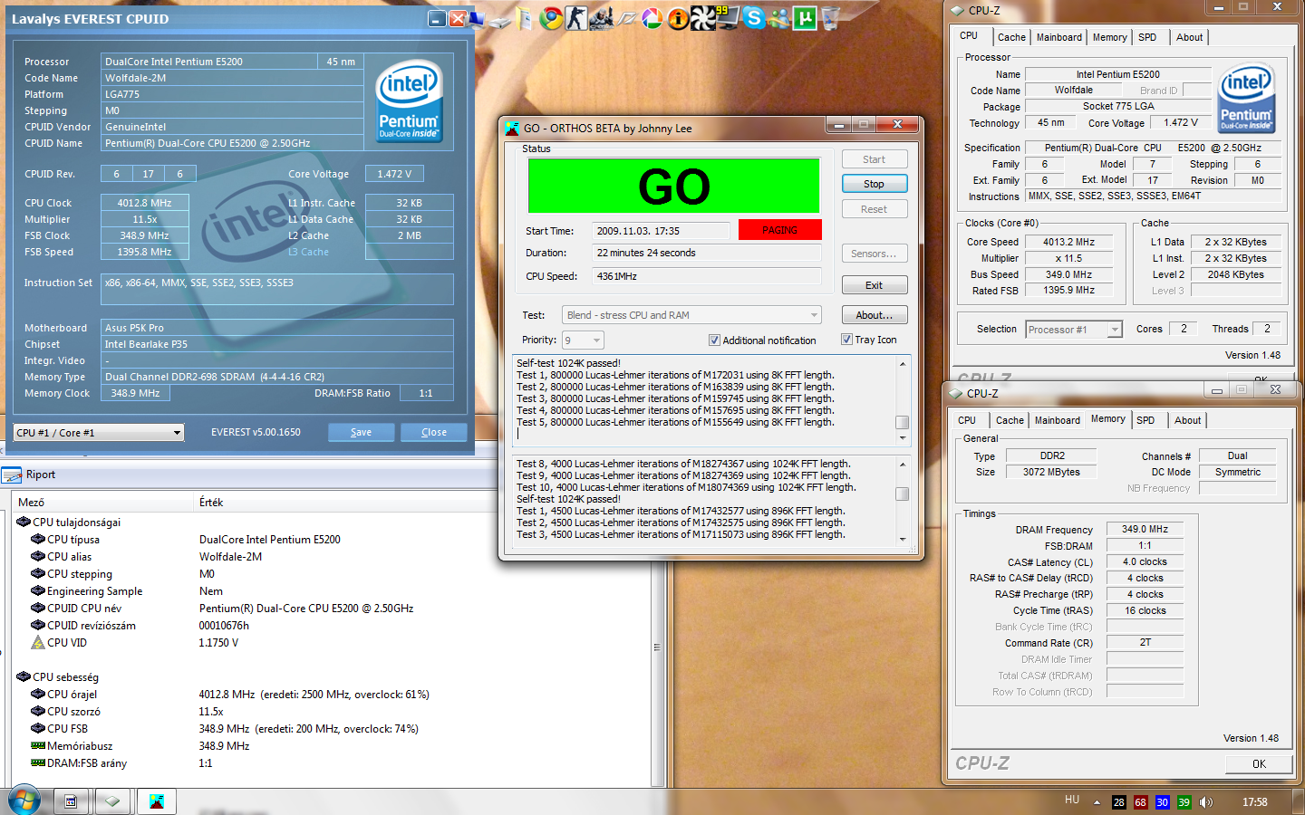Click the monitor icon in the dock

728,18
